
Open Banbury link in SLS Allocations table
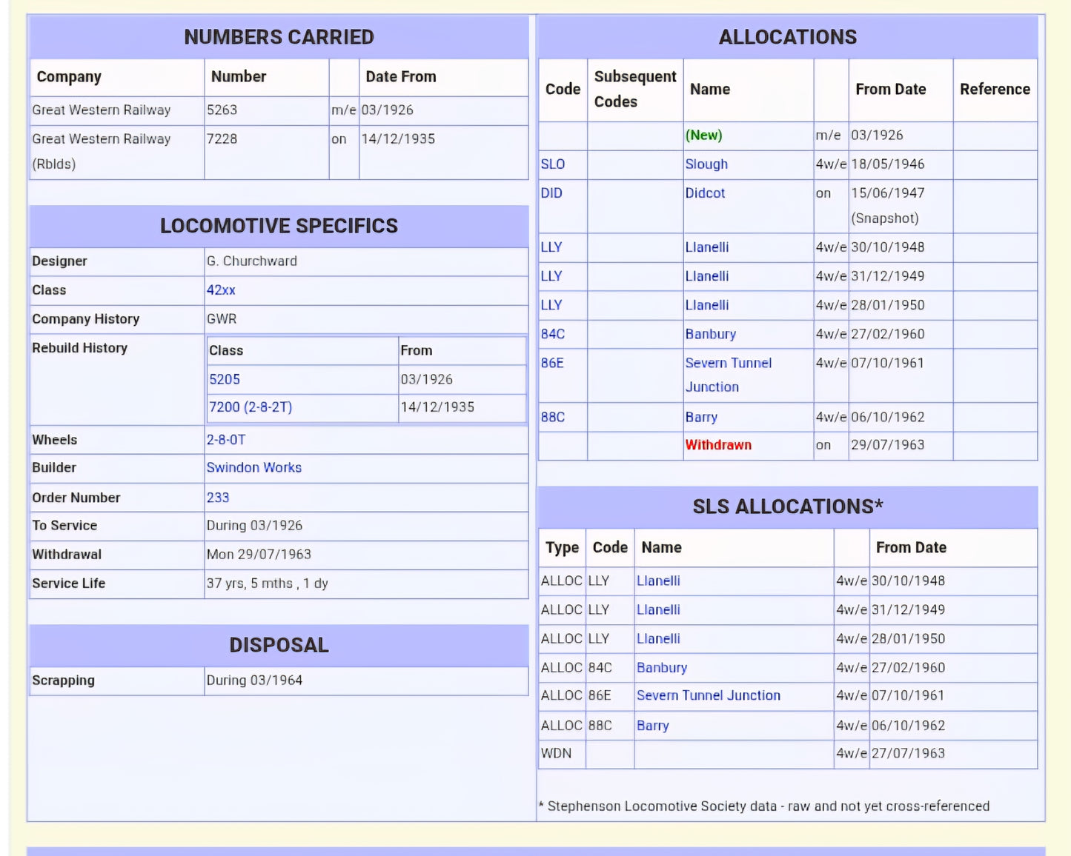click(662, 668)
